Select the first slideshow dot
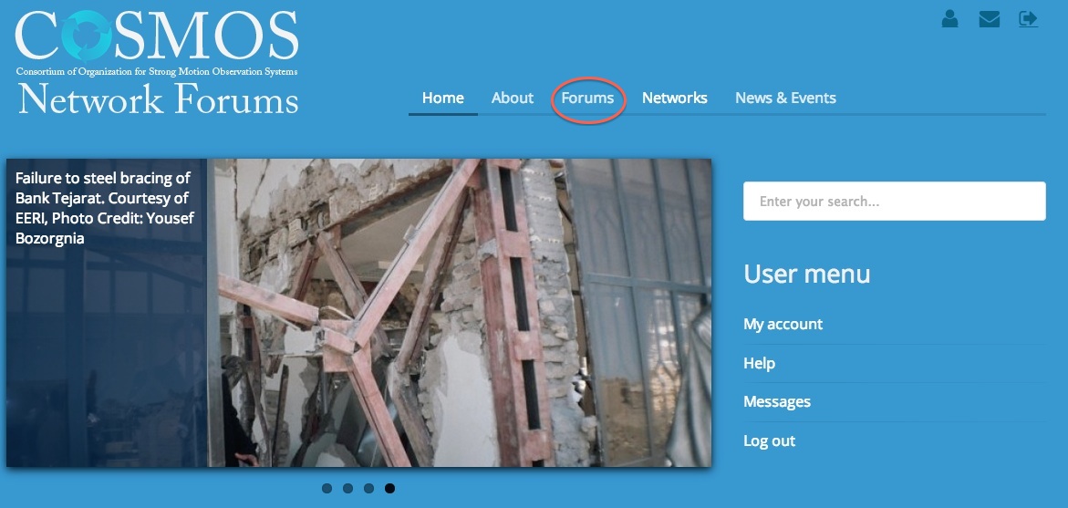The height and width of the screenshot is (508, 1068). (327, 488)
